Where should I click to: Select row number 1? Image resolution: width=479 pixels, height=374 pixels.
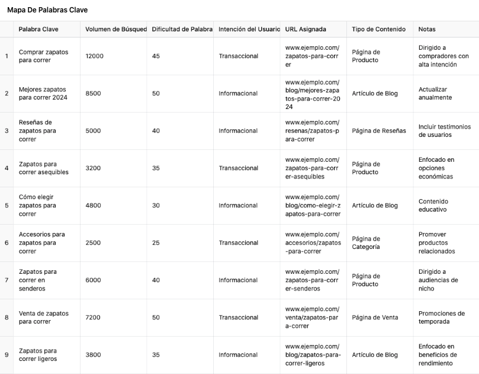coord(7,56)
